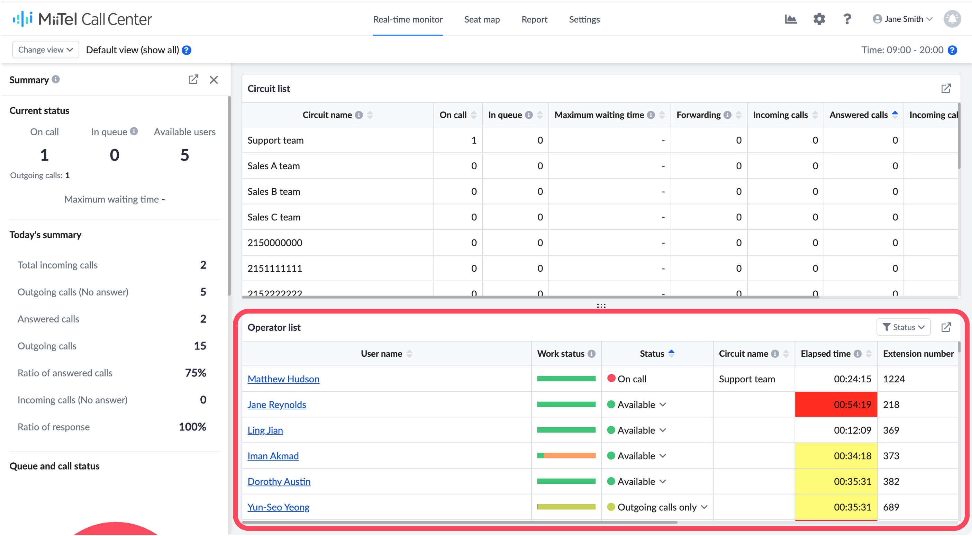Click info icon on Operator list Circuit name header

[775, 353]
